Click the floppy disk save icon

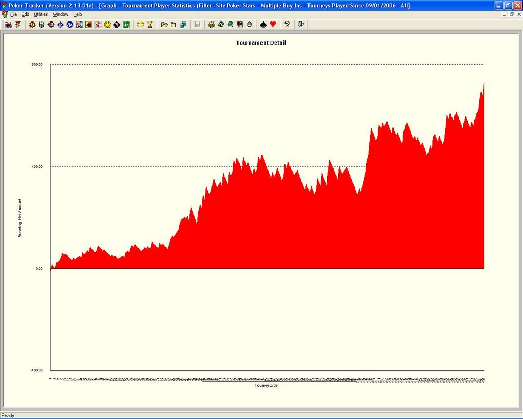(197, 25)
